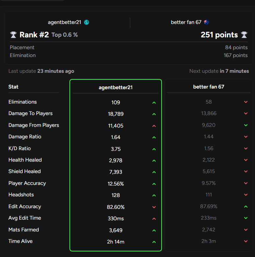Screen dimensions: 255x257
Task: Click the 84 points placement value
Action: [236, 48]
